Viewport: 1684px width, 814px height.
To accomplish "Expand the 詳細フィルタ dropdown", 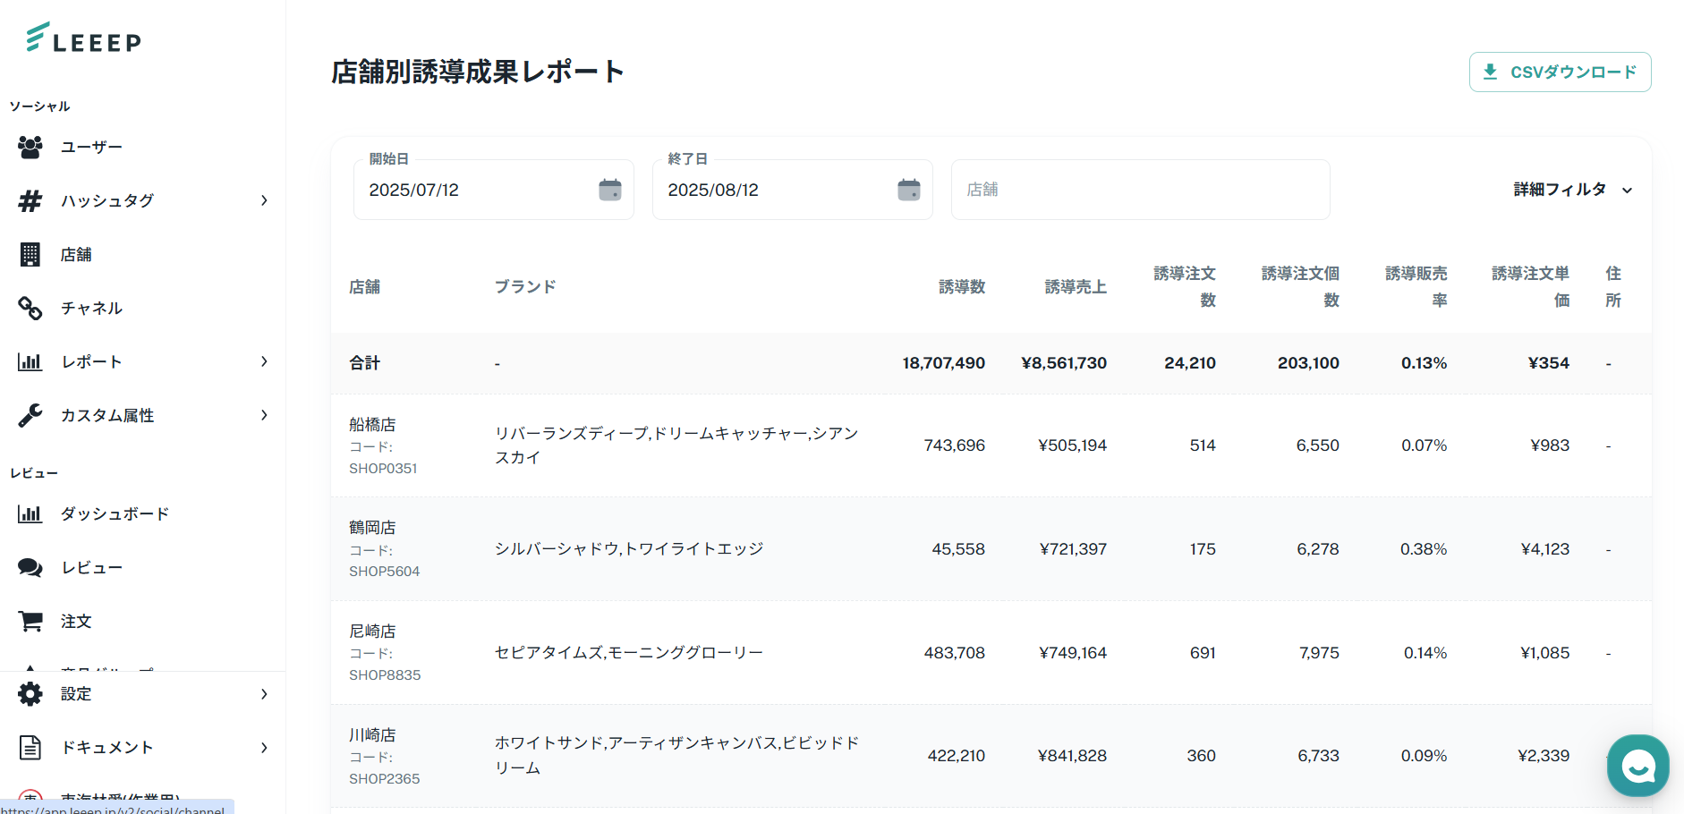I will [1572, 190].
